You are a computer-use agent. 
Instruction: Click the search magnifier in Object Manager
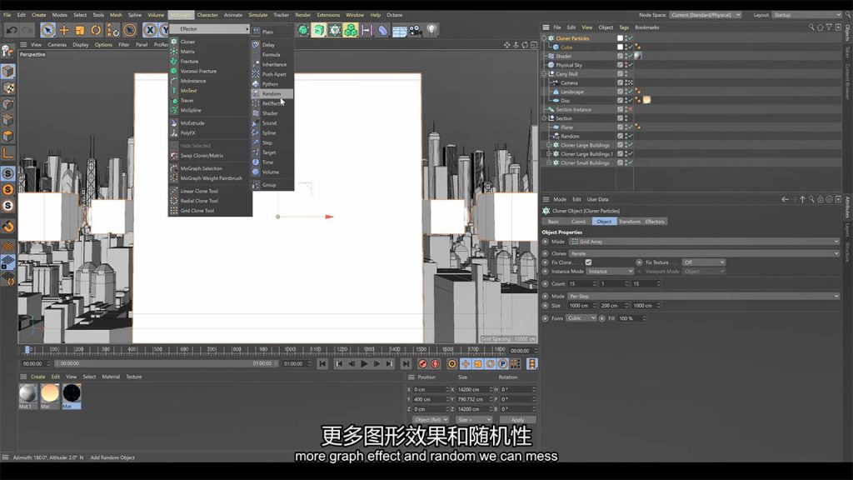pyautogui.click(x=811, y=27)
